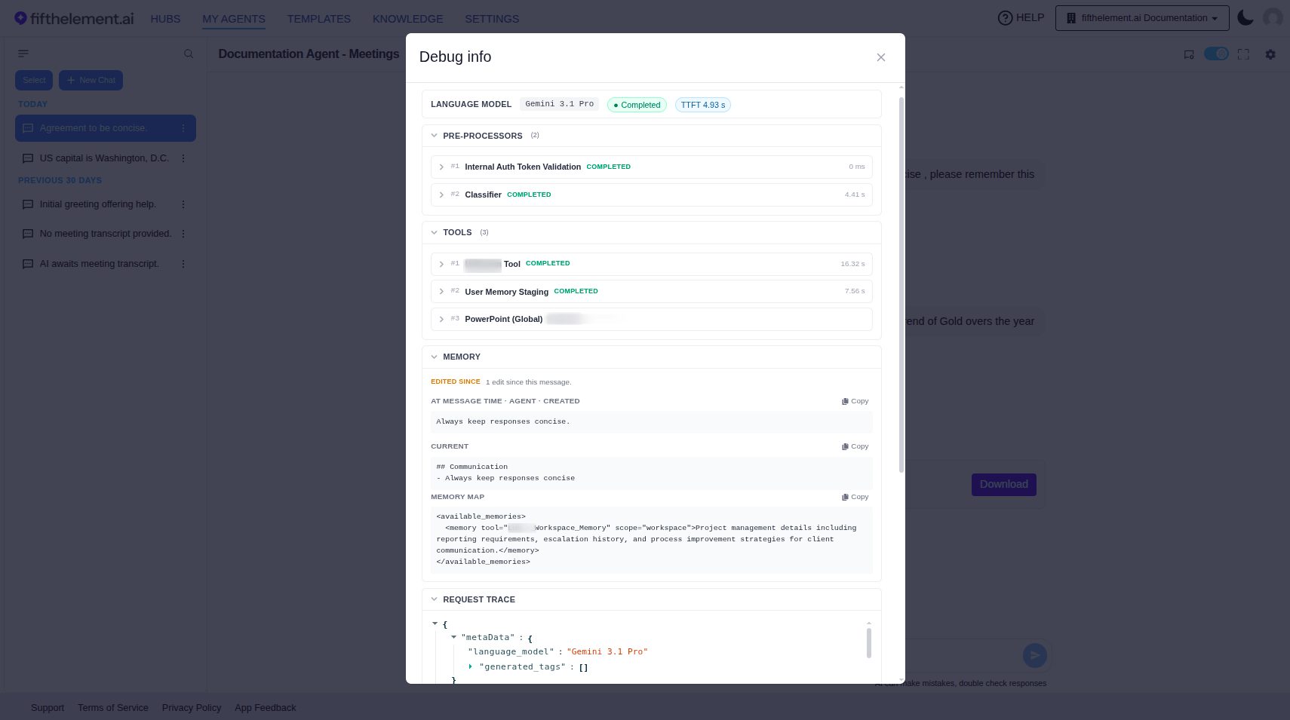Viewport: 1290px width, 720px height.
Task: Click the Gemini 3.1 Pro model tag
Action: [560, 104]
